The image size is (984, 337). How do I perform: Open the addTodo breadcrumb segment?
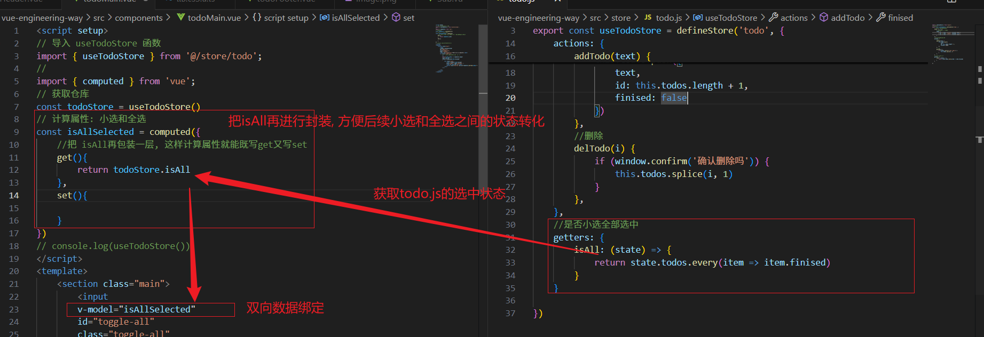click(x=848, y=18)
